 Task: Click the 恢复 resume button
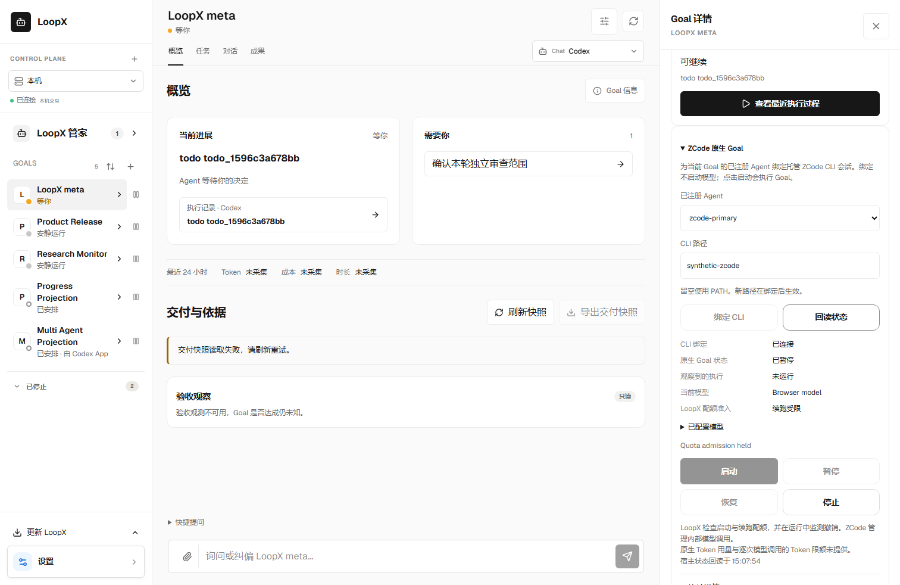pyautogui.click(x=729, y=502)
